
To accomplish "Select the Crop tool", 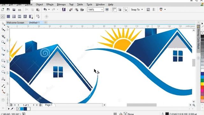I will point(3,36).
